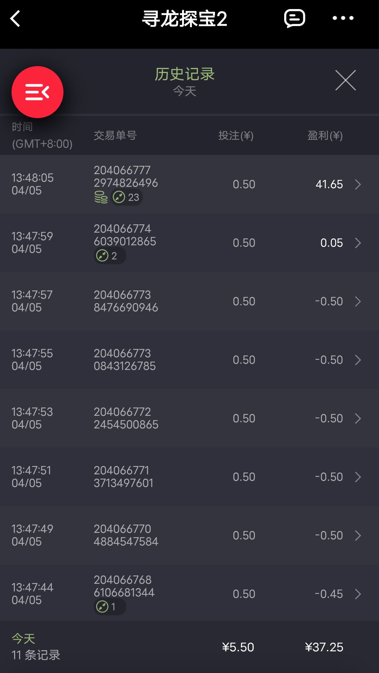Tap the 盈利(¥) column header

coord(325,135)
